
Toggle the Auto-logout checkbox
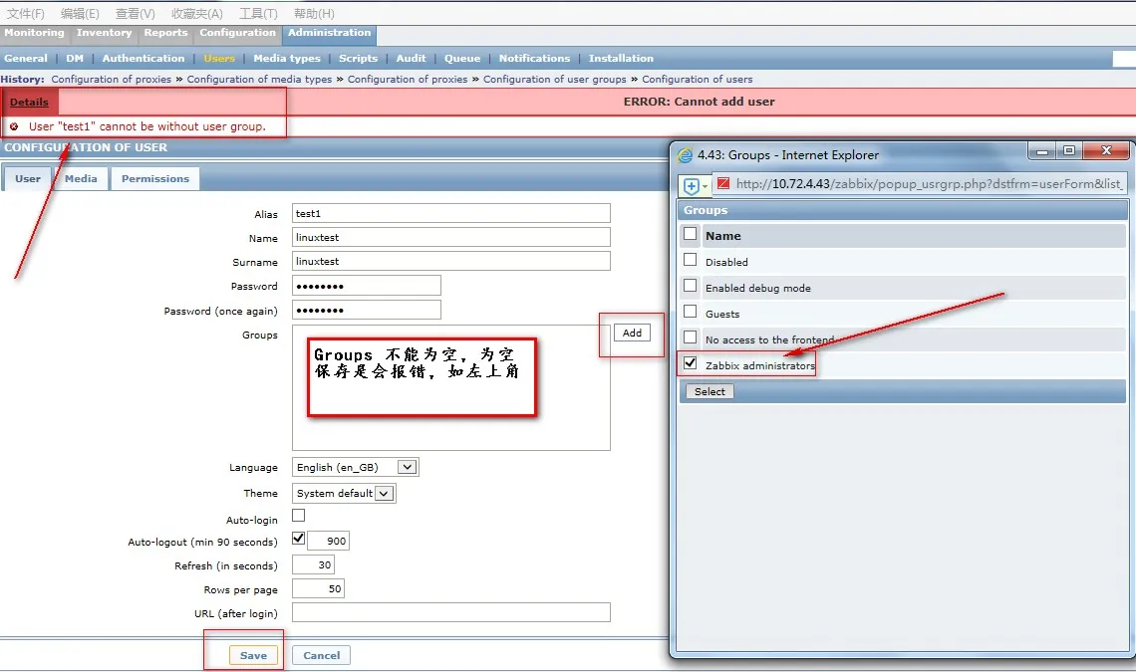(x=299, y=539)
